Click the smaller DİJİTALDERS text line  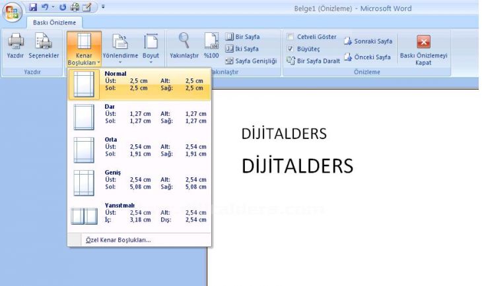point(284,134)
